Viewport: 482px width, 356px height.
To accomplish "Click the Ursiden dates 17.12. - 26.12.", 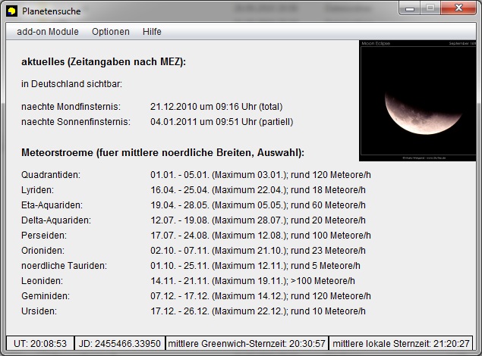I will [x=180, y=311].
